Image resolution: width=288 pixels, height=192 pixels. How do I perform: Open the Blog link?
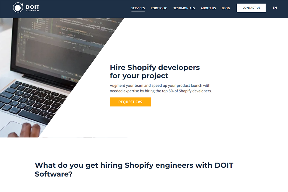tap(226, 8)
